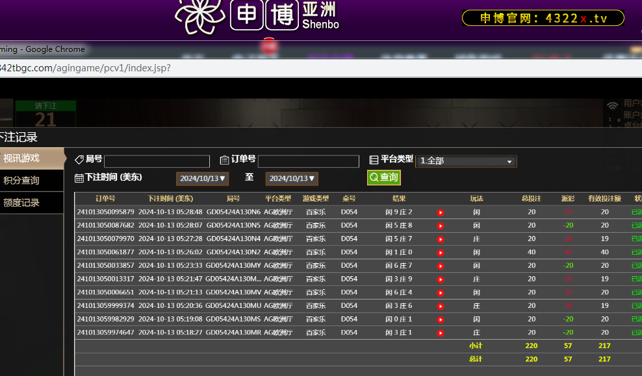Switch to the 视讯游戏 tab

pyautogui.click(x=31, y=158)
